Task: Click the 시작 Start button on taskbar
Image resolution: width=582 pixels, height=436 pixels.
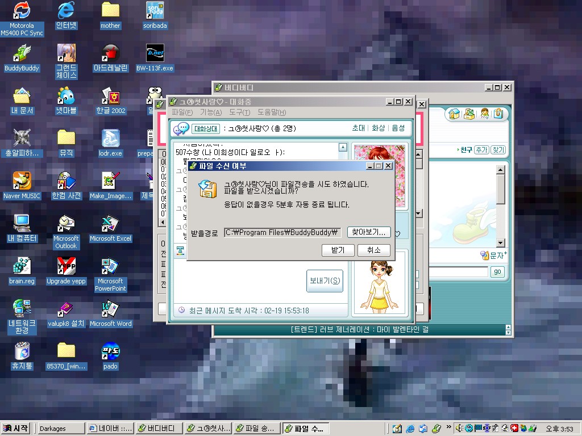Action: 16,429
